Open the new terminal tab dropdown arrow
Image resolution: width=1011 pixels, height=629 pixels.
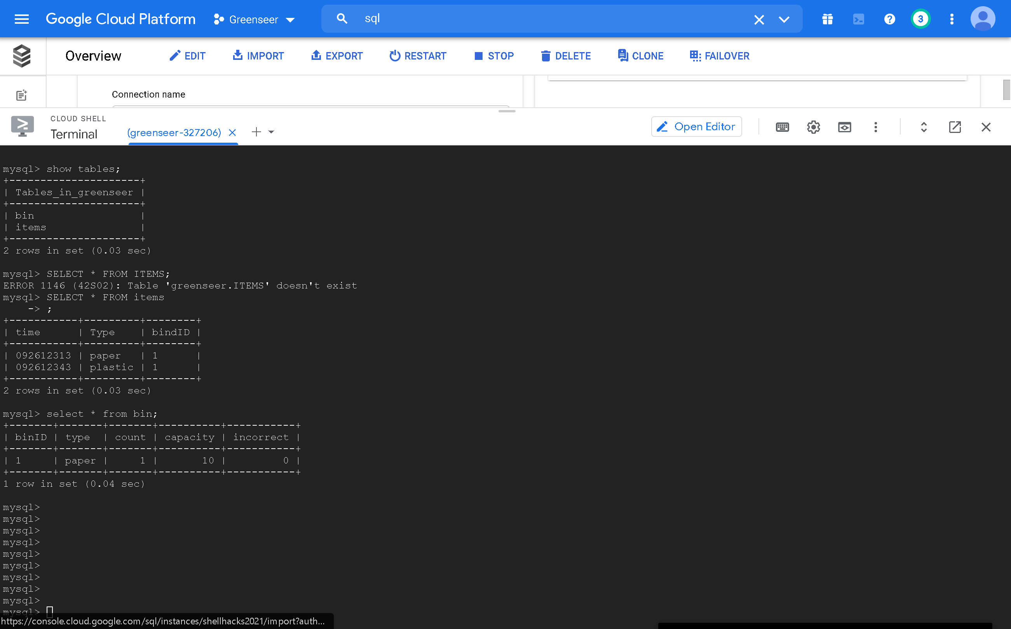pos(272,132)
